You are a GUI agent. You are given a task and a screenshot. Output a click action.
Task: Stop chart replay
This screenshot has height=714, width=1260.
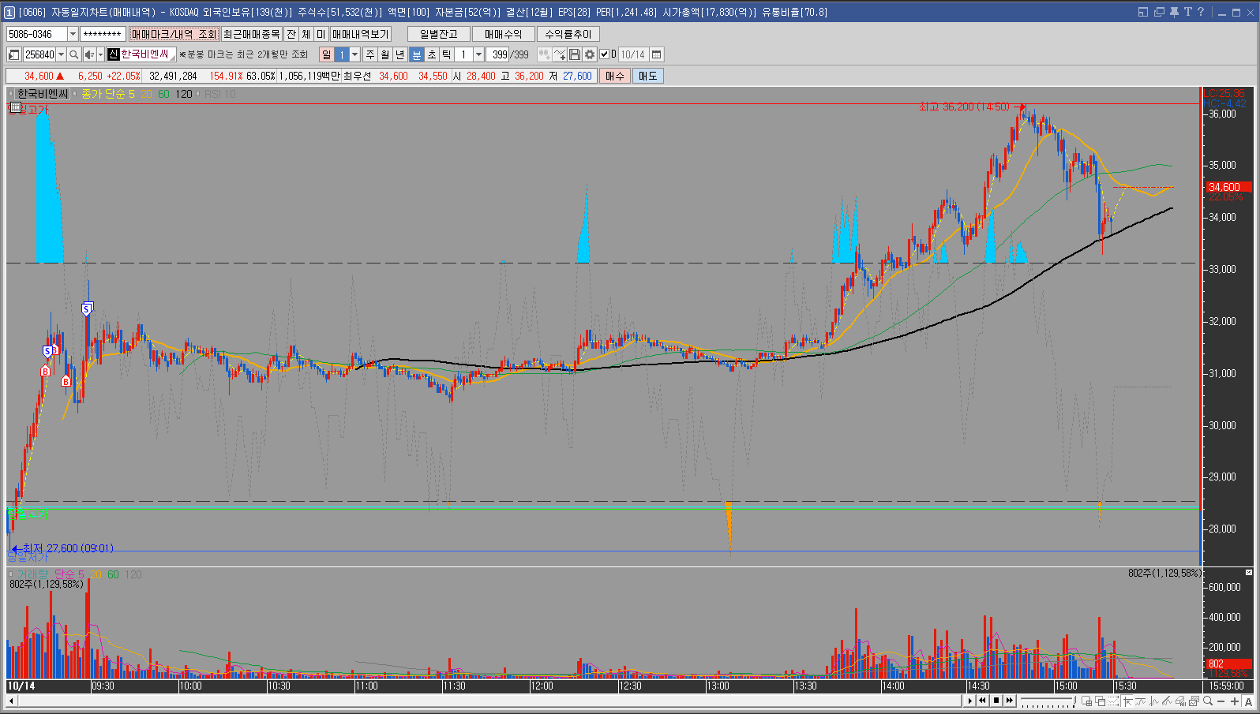point(996,701)
